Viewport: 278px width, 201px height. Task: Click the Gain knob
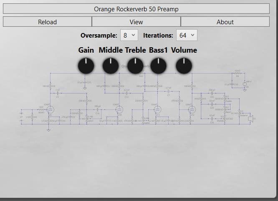tap(86, 66)
